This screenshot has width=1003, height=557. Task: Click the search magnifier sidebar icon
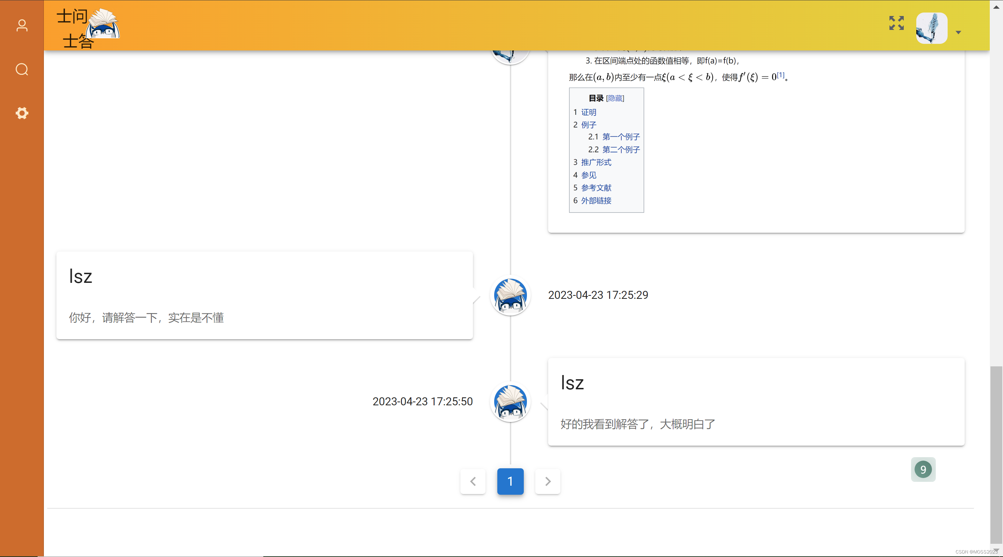tap(22, 69)
